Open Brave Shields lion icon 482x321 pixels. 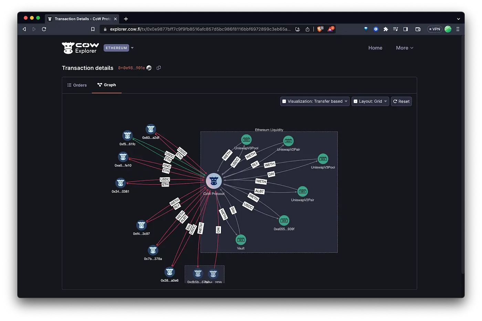pyautogui.click(x=320, y=29)
